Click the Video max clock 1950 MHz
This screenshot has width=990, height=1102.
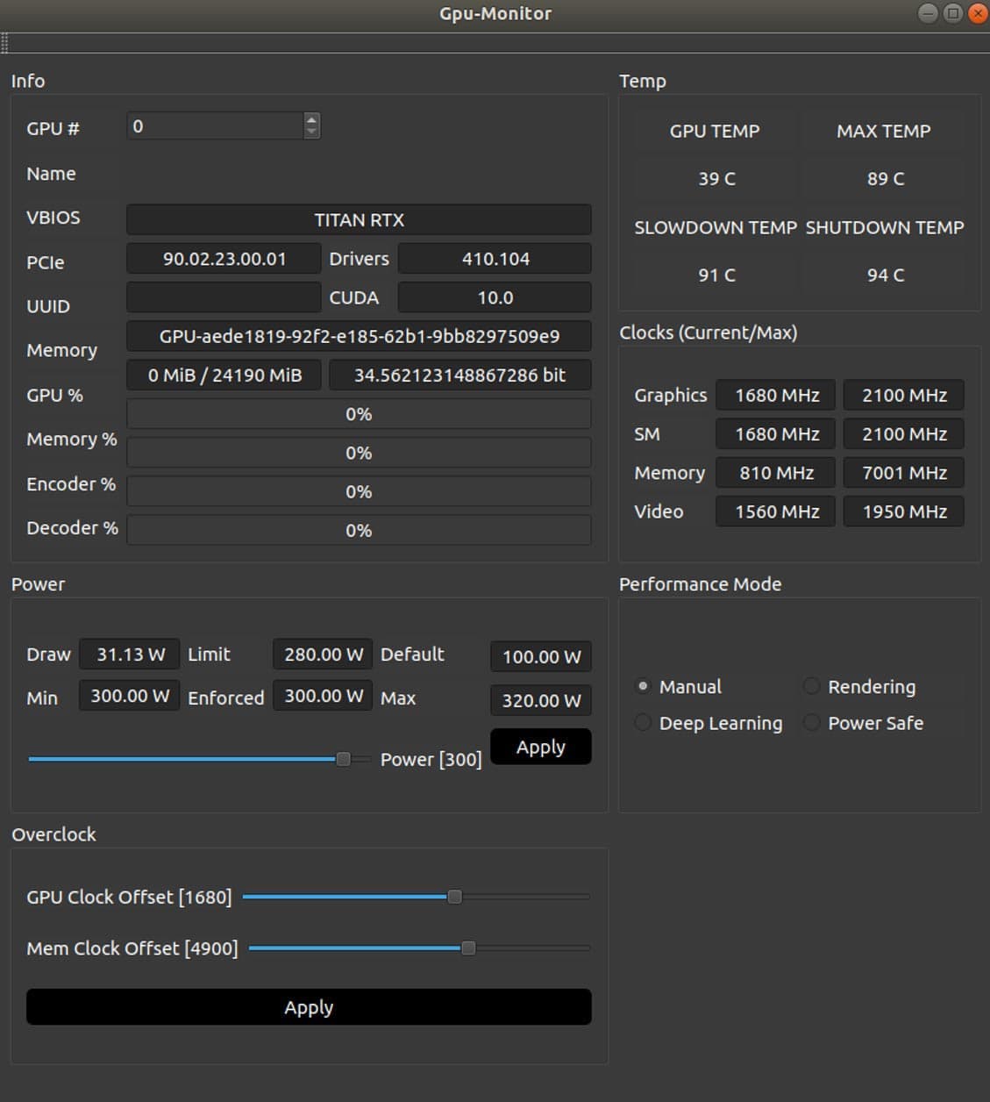pos(904,512)
